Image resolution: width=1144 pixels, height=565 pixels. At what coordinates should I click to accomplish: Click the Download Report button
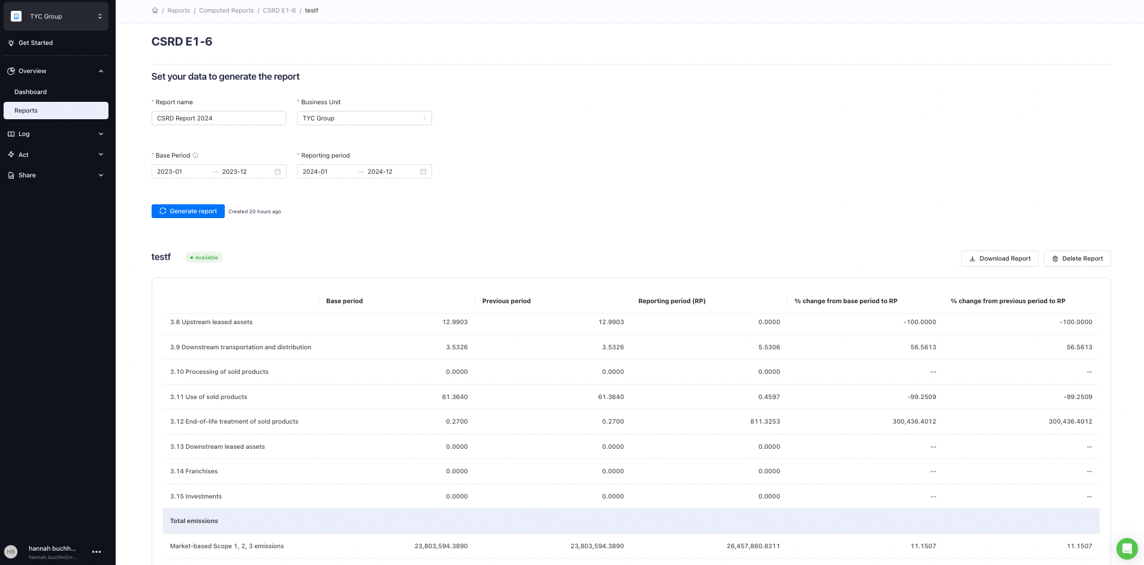pyautogui.click(x=1000, y=258)
